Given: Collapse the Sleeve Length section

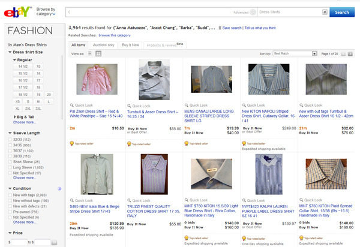Looking at the screenshot, I should pyautogui.click(x=10, y=133).
